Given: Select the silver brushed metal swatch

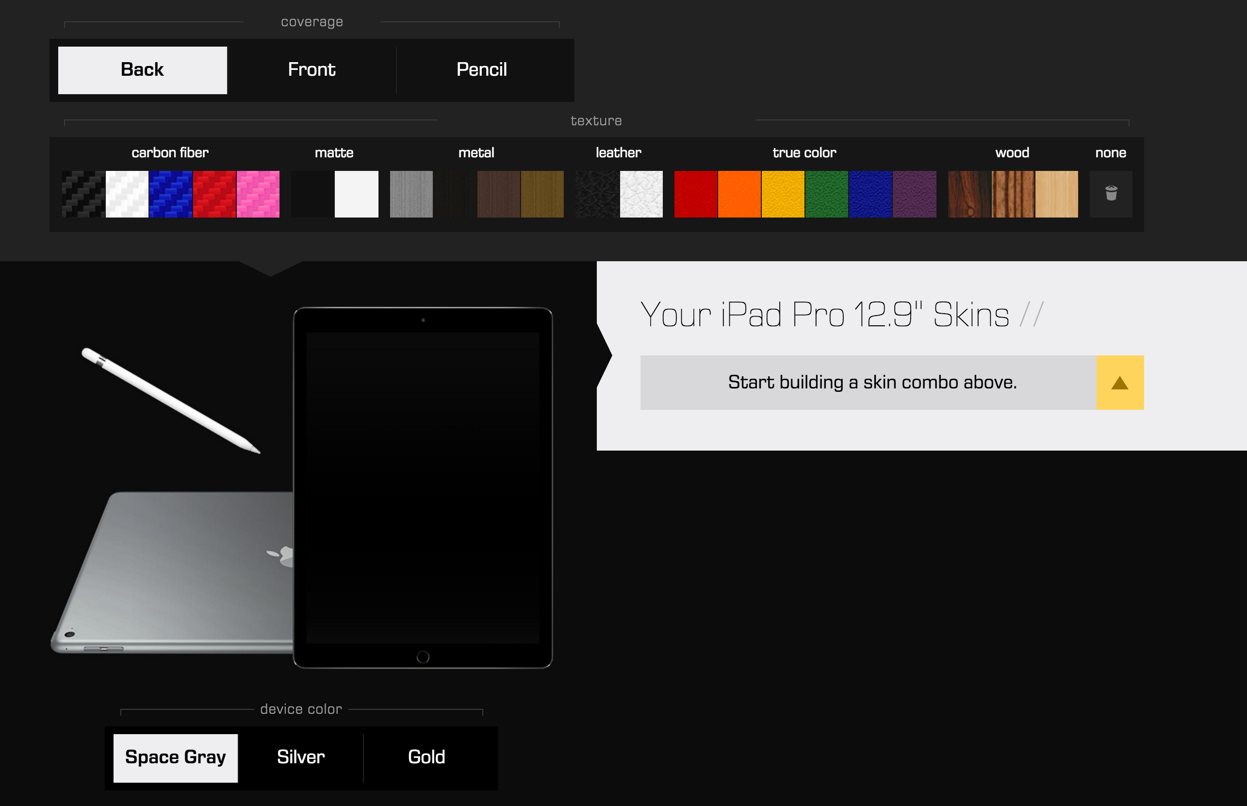Looking at the screenshot, I should tap(411, 194).
